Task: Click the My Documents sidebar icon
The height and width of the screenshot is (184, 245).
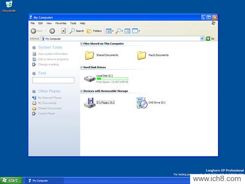Action: [x=34, y=103]
